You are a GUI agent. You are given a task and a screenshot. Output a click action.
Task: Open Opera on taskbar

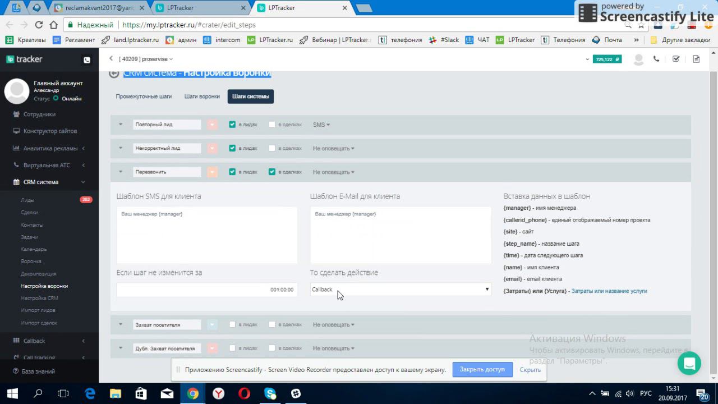coord(244,394)
